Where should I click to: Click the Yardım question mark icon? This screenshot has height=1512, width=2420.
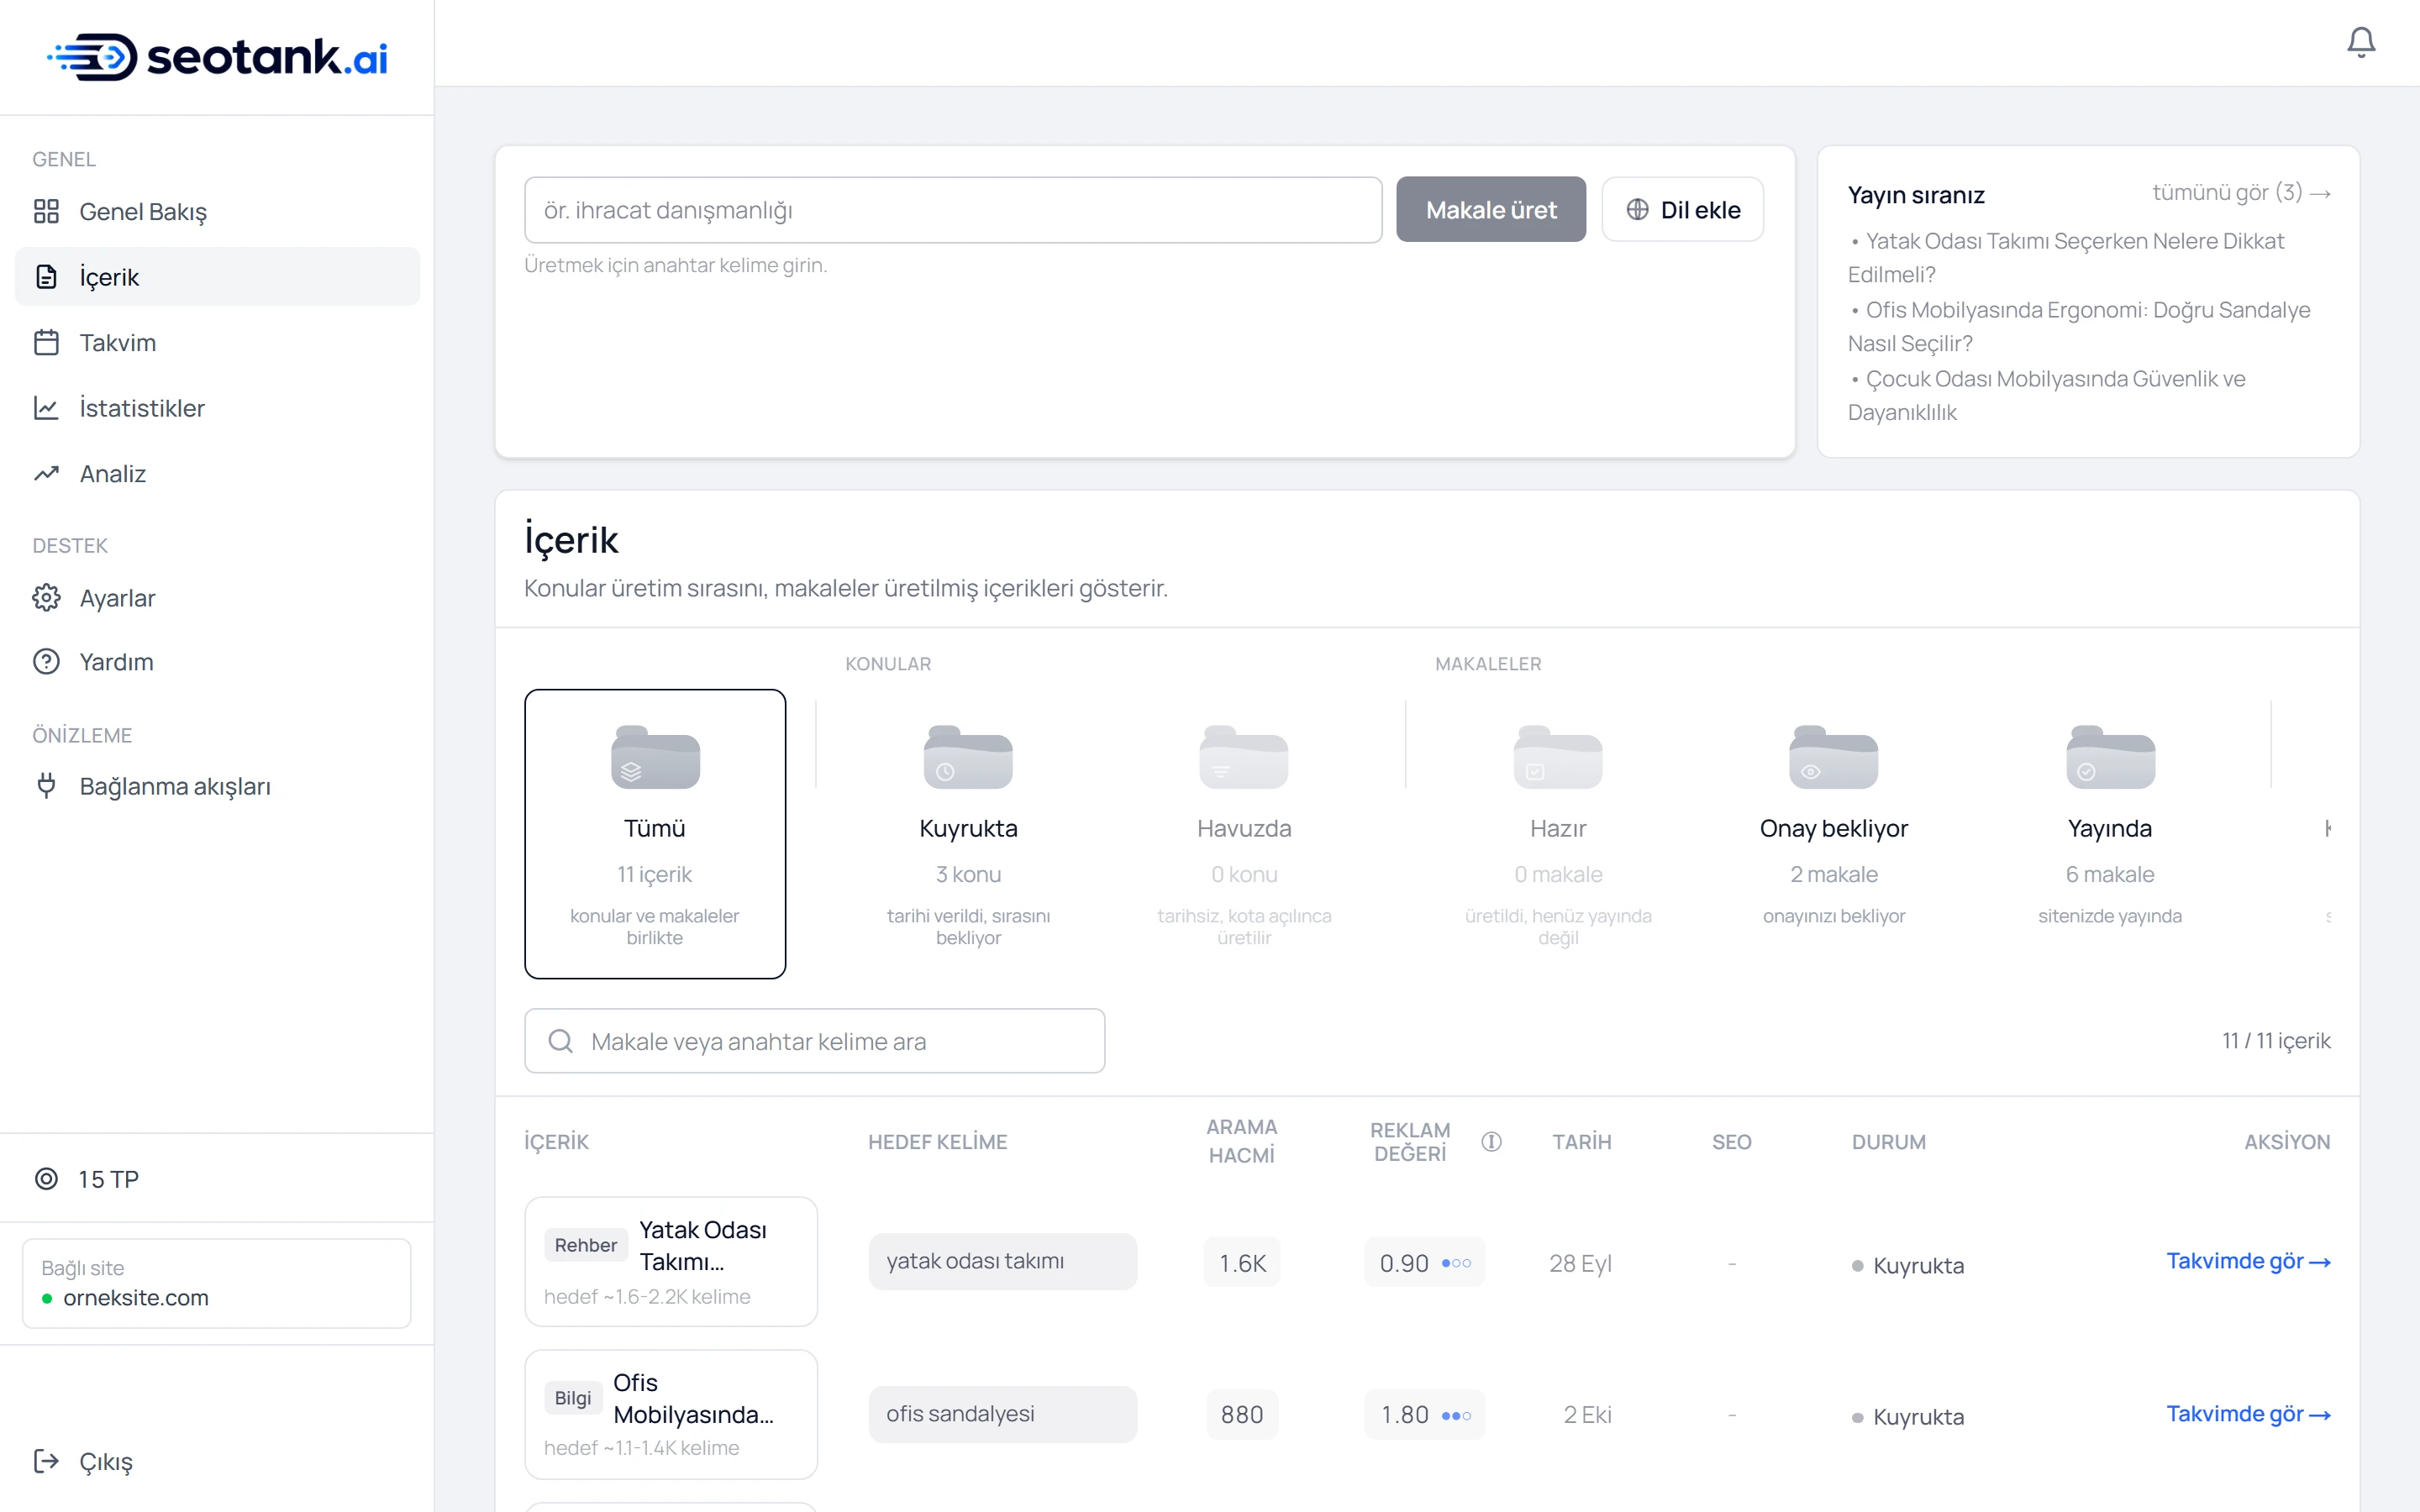coord(46,662)
